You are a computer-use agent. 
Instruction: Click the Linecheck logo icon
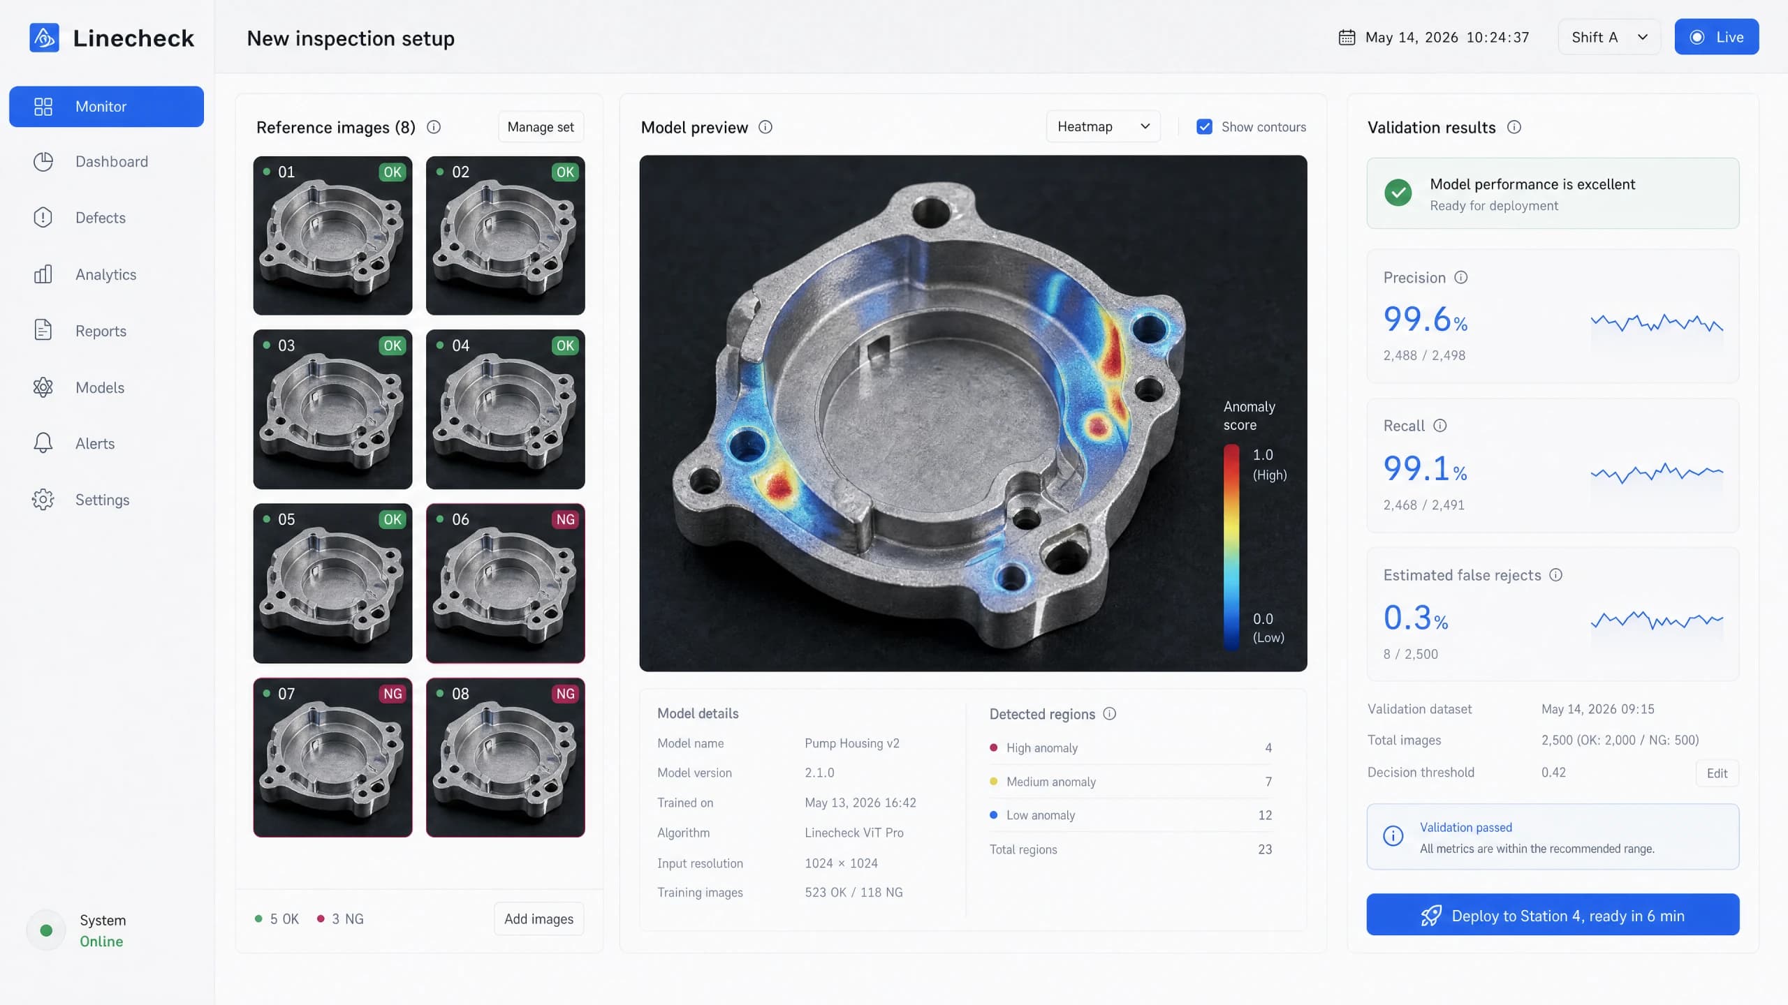44,38
